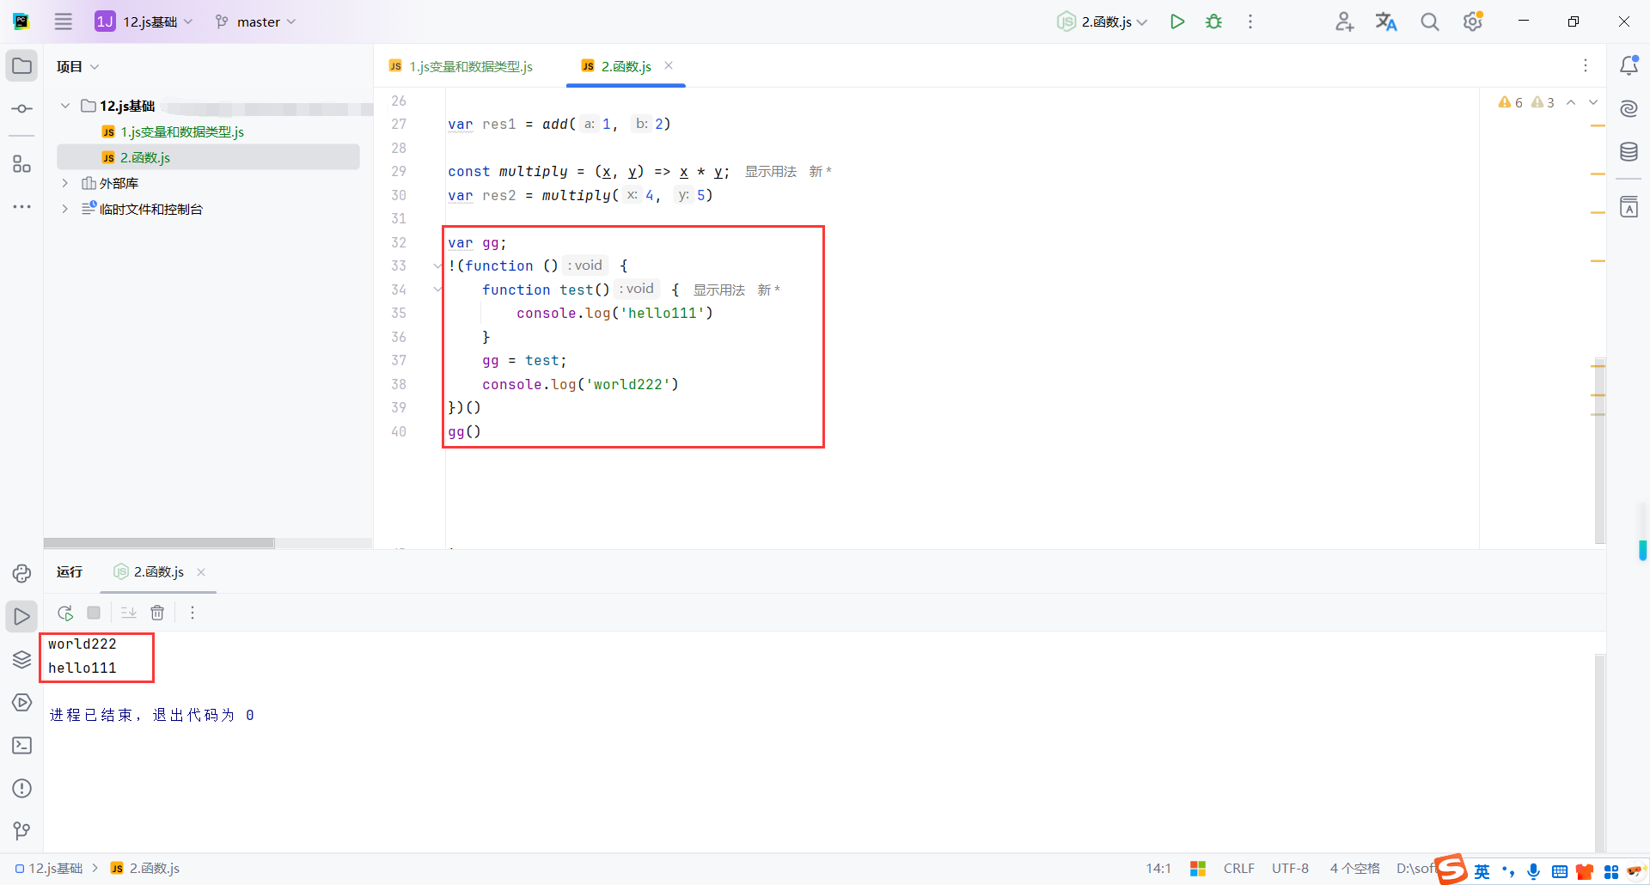Change the UTF-8 file encoding
Image resolution: width=1650 pixels, height=885 pixels.
1290,869
